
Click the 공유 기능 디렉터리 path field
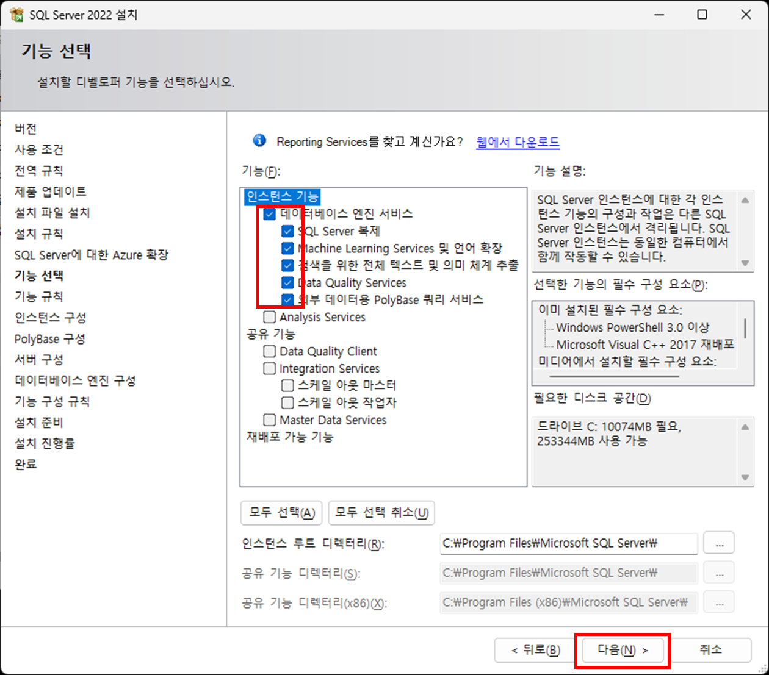[568, 573]
